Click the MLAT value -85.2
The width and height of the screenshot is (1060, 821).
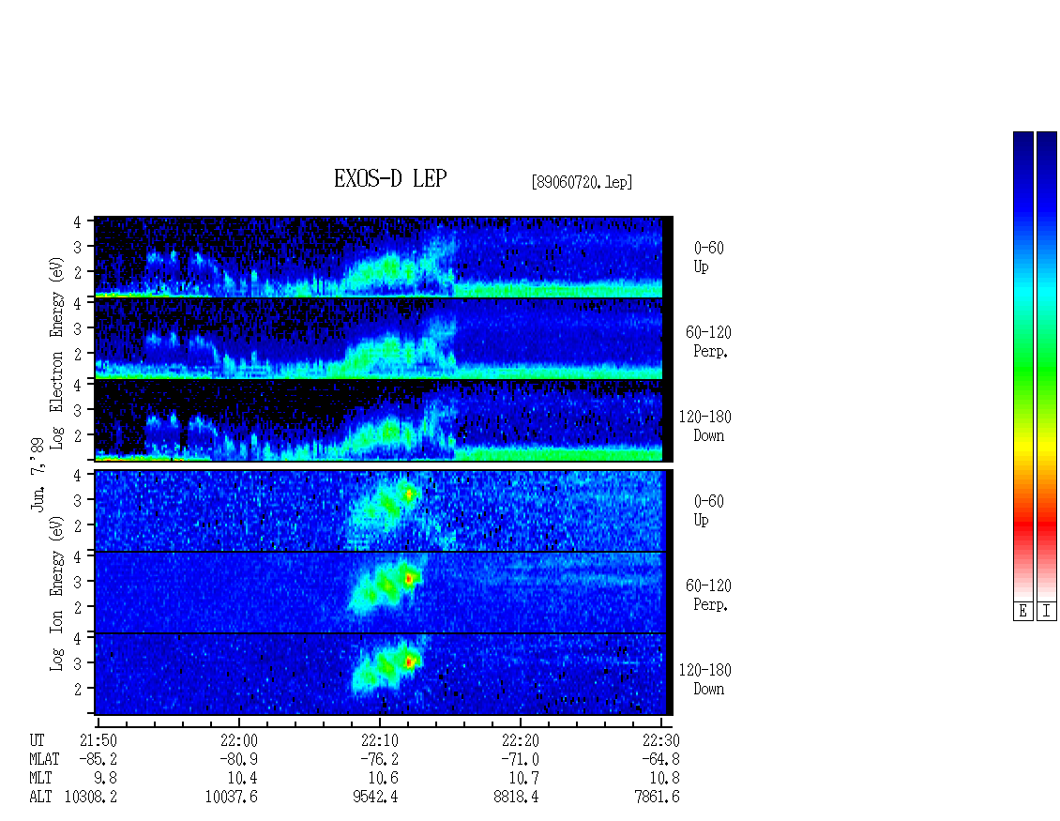(x=98, y=759)
